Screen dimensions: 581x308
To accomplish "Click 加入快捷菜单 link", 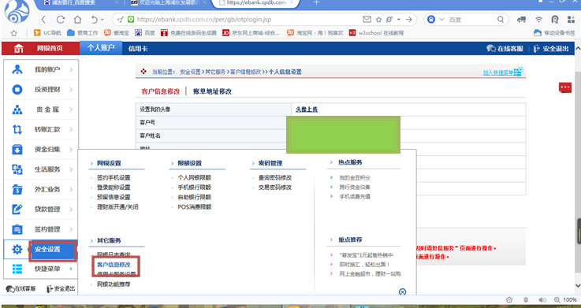I will pos(499,72).
